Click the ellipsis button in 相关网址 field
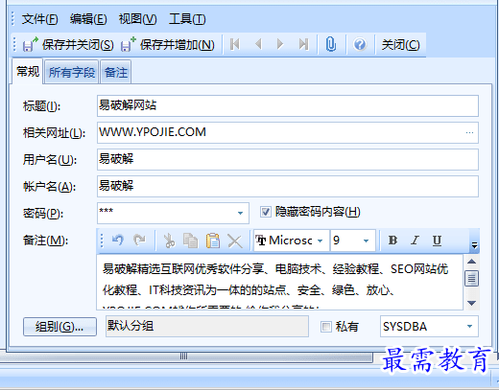 (469, 132)
